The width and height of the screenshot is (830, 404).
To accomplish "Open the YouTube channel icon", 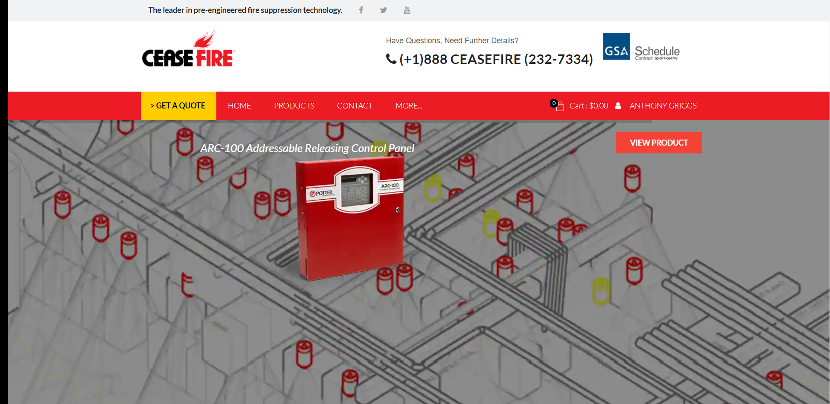I will point(407,10).
